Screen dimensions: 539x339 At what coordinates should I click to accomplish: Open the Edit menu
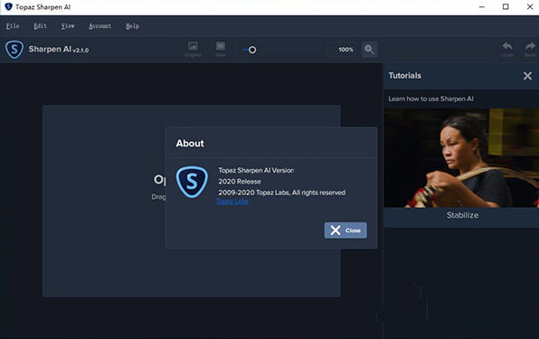pyautogui.click(x=40, y=26)
